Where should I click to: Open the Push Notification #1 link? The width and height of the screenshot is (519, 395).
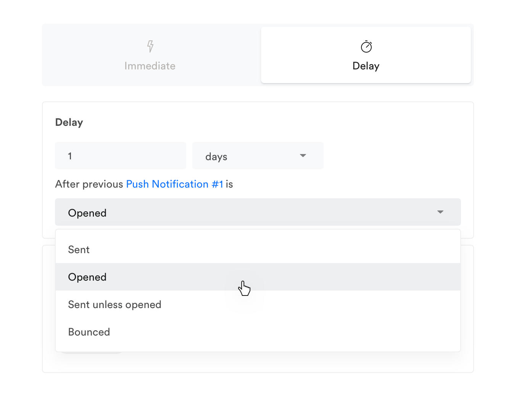click(x=174, y=184)
